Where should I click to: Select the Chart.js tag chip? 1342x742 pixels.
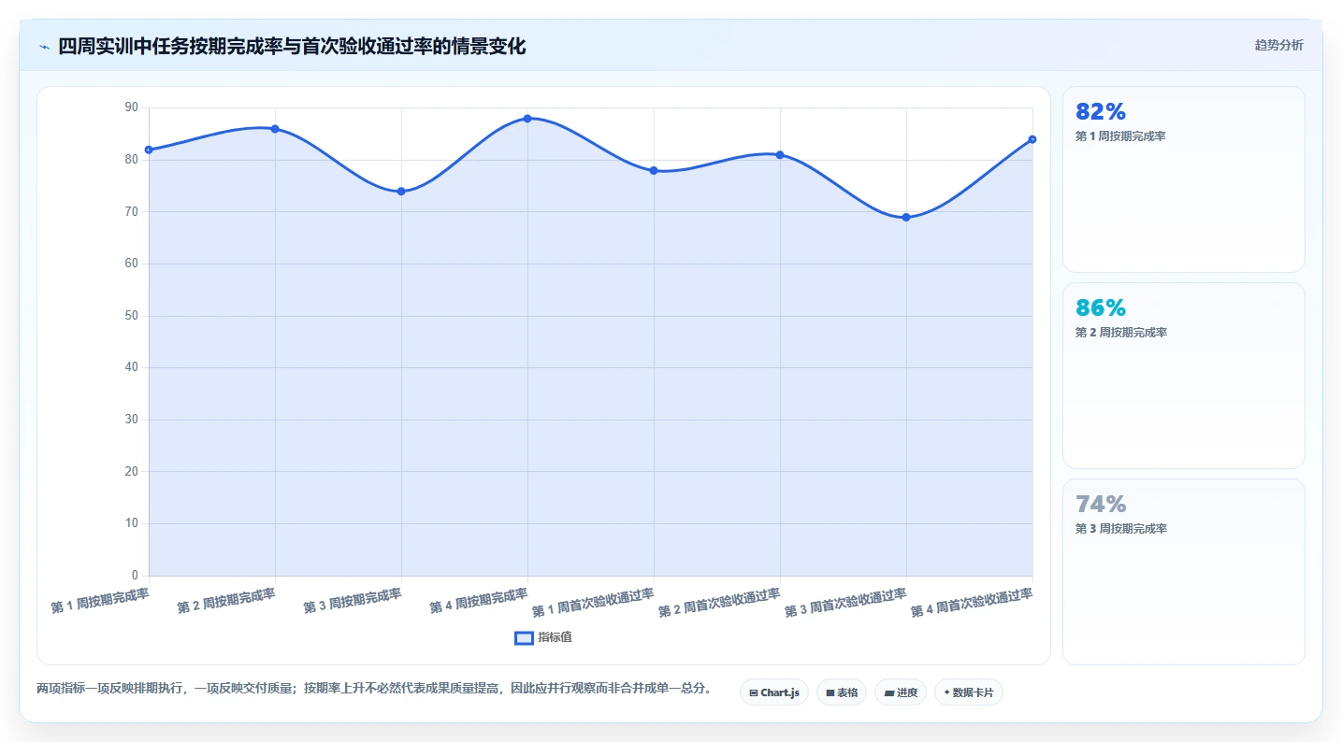click(774, 692)
